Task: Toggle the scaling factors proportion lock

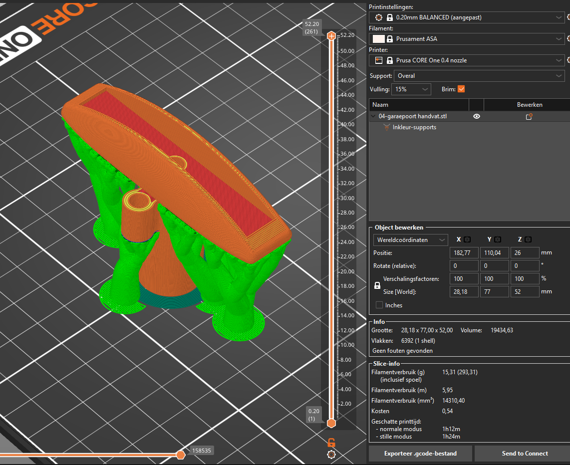Action: coord(377,285)
